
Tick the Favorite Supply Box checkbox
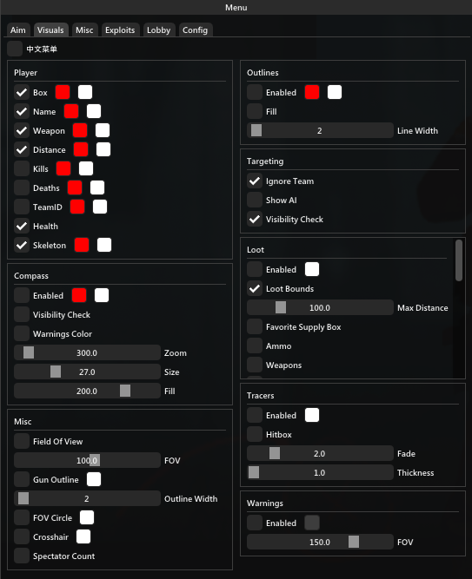(255, 326)
